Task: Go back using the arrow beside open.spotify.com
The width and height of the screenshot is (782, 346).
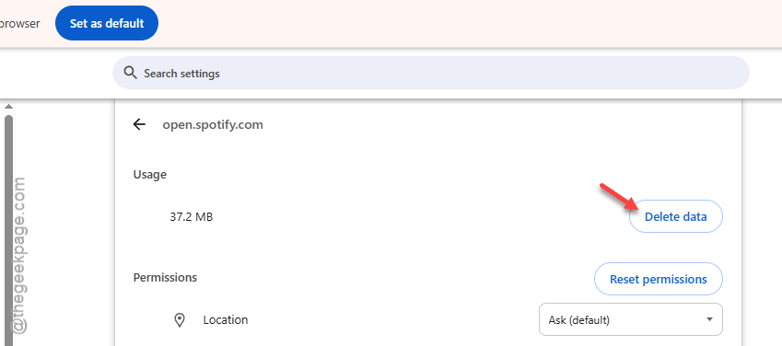Action: [x=139, y=124]
